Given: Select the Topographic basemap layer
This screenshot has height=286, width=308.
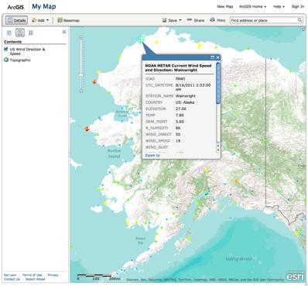Looking at the screenshot, I should (x=20, y=60).
